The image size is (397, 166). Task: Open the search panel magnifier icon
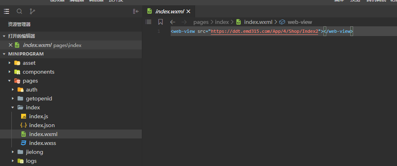point(20,11)
